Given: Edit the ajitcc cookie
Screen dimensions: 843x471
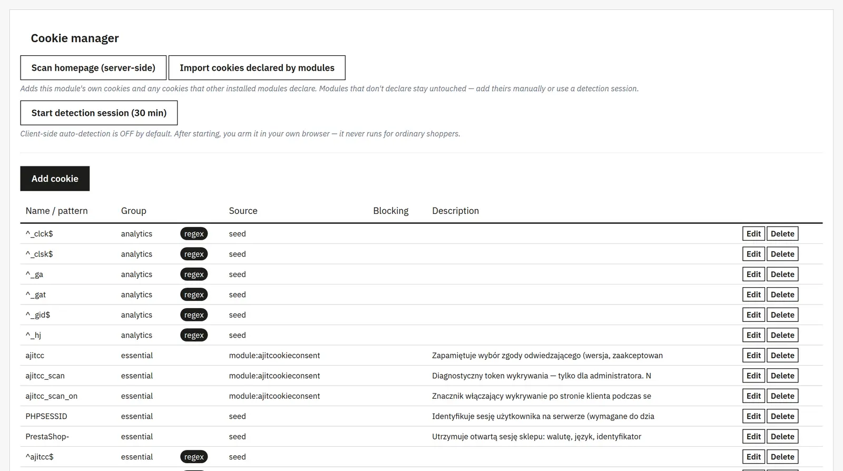Looking at the screenshot, I should point(753,356).
